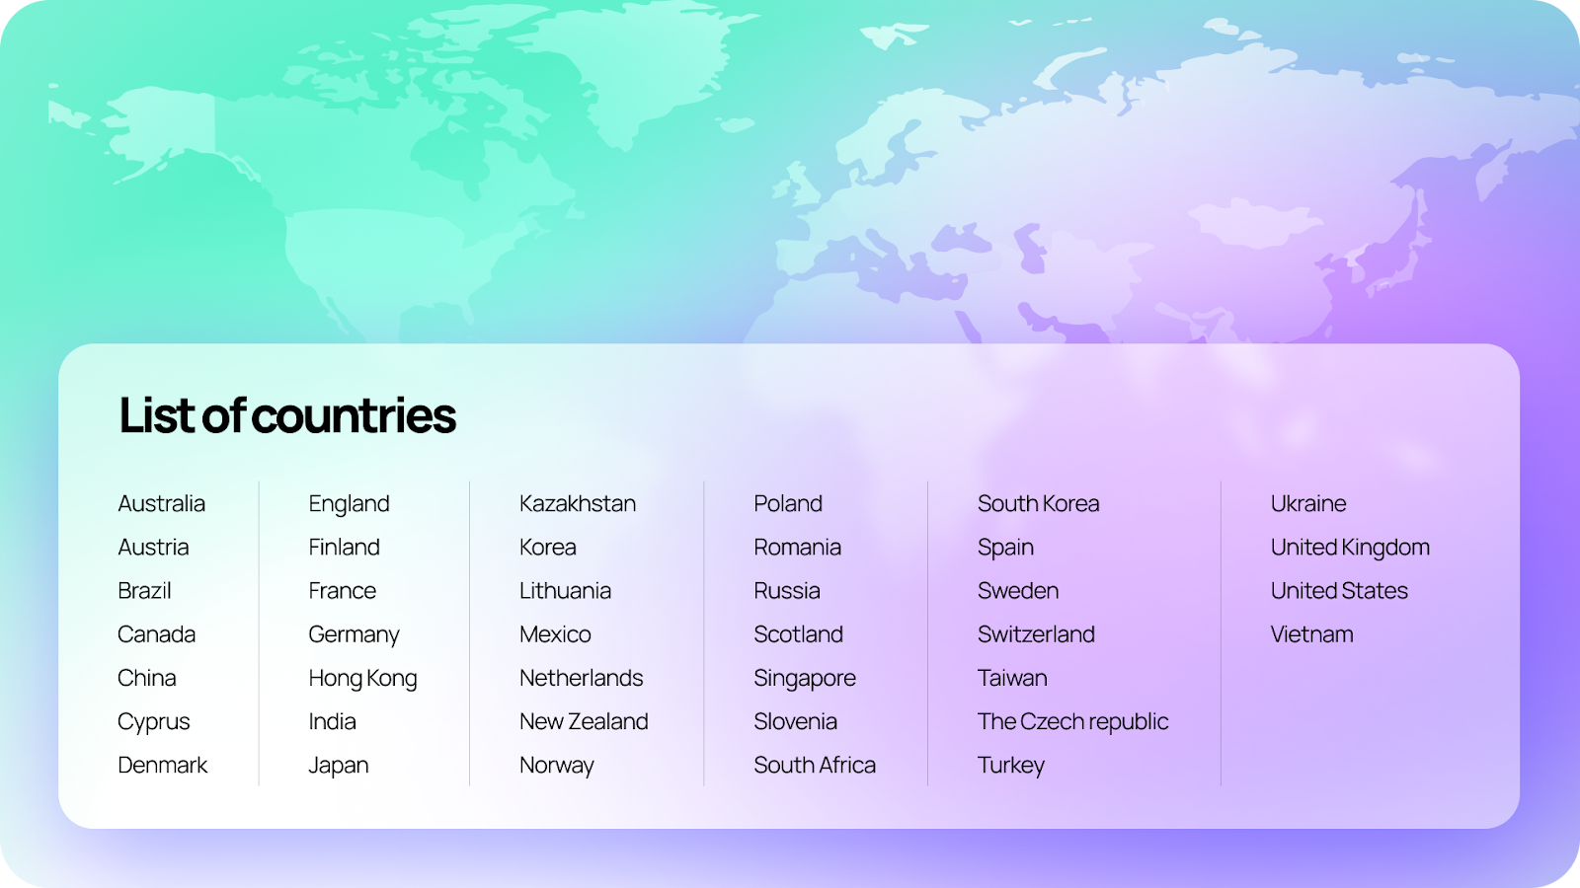Select Denmark
The image size is (1580, 888).
tap(163, 765)
